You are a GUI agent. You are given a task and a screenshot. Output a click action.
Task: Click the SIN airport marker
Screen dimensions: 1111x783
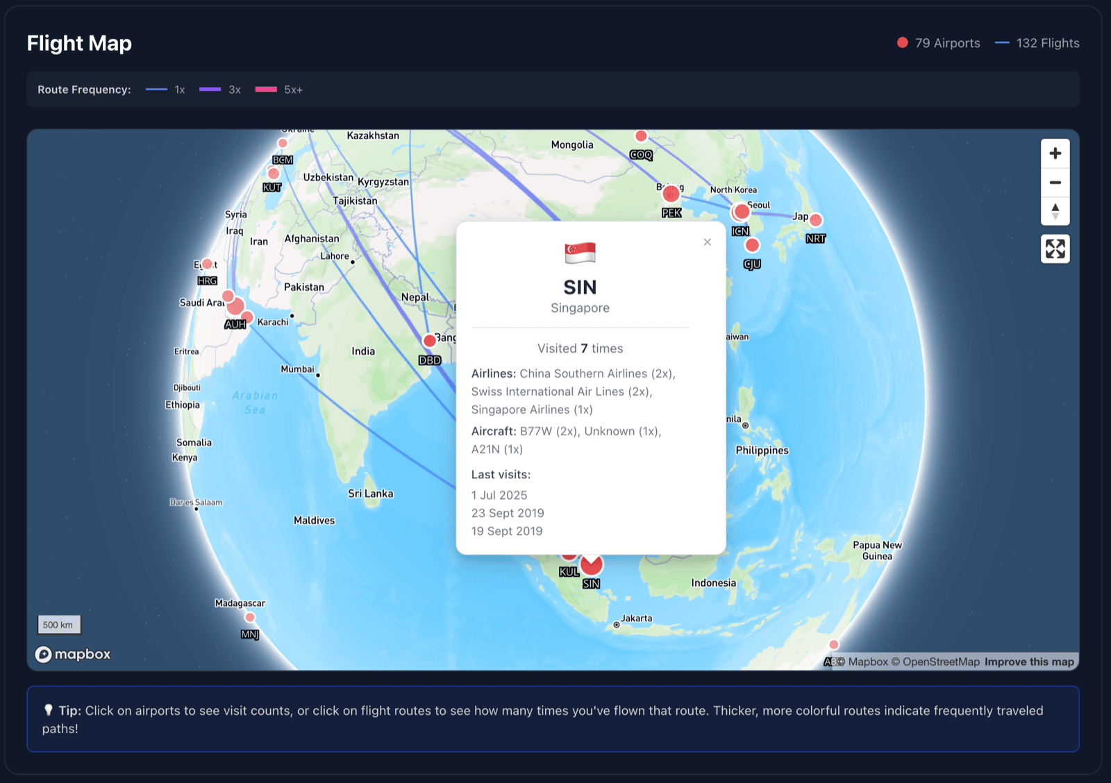pyautogui.click(x=592, y=565)
